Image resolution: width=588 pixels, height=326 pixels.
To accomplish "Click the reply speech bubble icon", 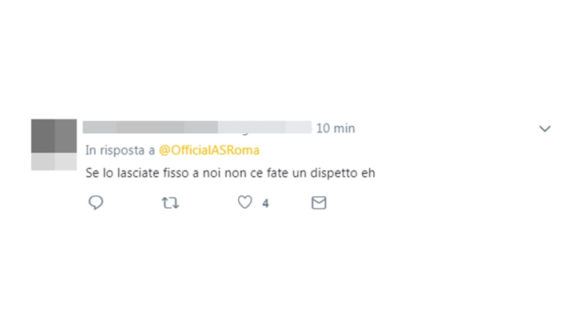I will [x=96, y=202].
